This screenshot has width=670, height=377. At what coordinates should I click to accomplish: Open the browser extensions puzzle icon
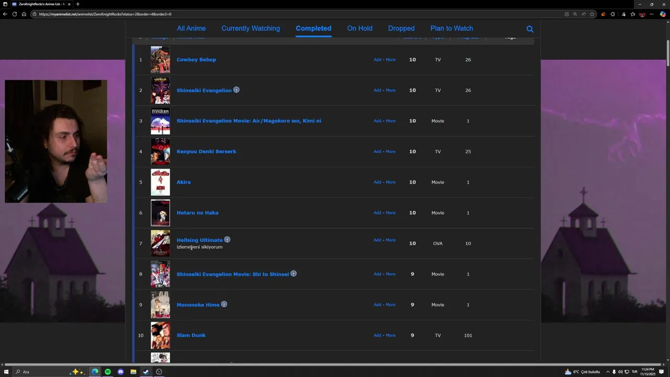point(613,14)
